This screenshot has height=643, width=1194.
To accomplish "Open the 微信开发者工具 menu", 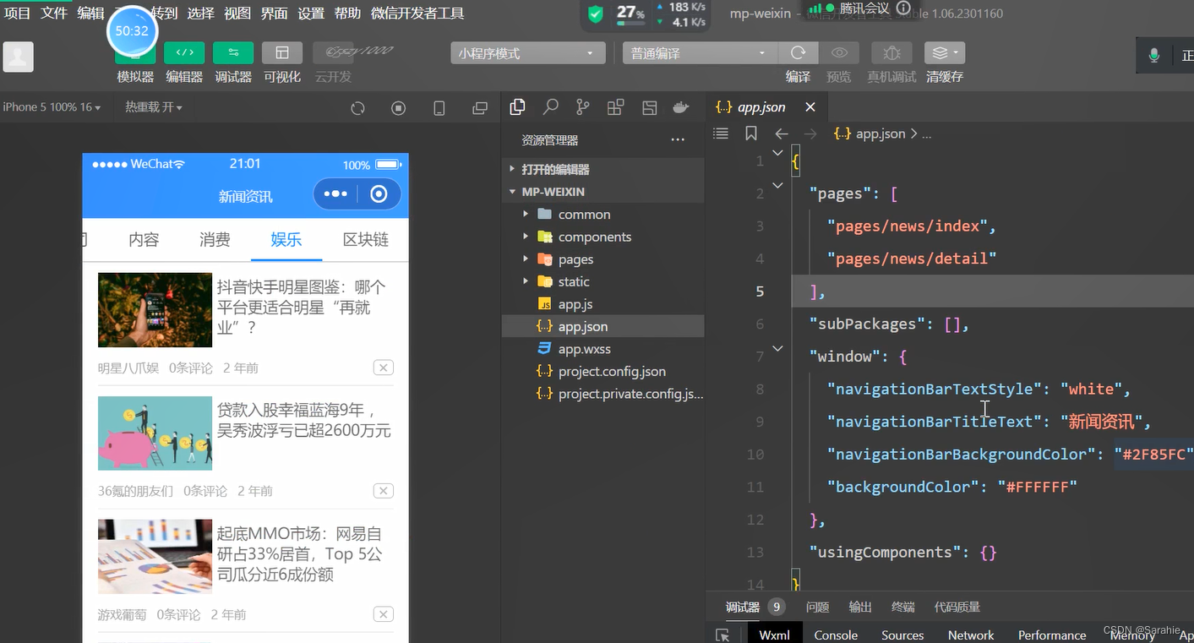I will point(417,14).
